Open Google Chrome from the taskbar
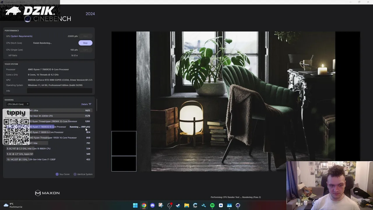Screen dimensions: 373x210 (x=144, y=205)
